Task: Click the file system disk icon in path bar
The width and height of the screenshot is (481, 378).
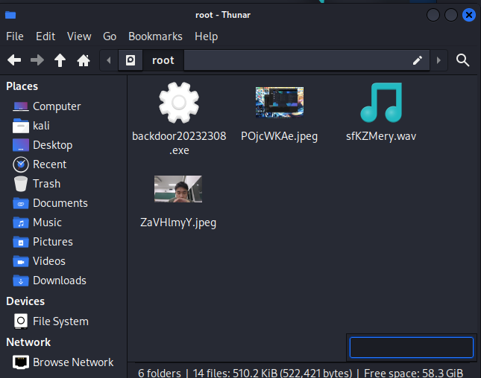Action: (131, 60)
